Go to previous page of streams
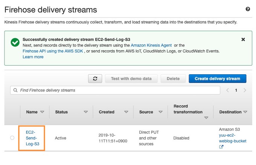The height and width of the screenshot is (165, 256). point(227,90)
